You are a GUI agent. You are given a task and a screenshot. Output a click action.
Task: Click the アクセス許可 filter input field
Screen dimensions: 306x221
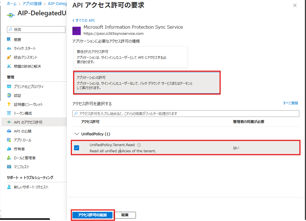pos(186,114)
